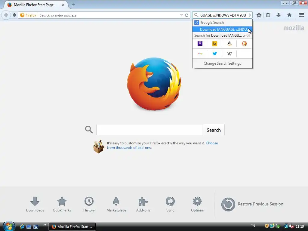This screenshot has height=231, width=308.
Task: Open Downloads from the start page launcher
Action: coord(35,204)
